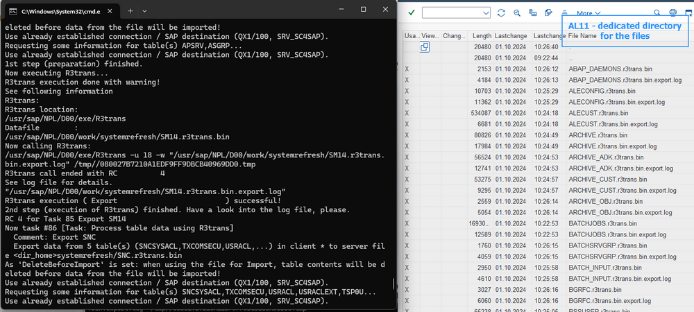Select file ALECUST.r3trans.bin.export.log
The width and height of the screenshot is (694, 312).
pos(613,124)
